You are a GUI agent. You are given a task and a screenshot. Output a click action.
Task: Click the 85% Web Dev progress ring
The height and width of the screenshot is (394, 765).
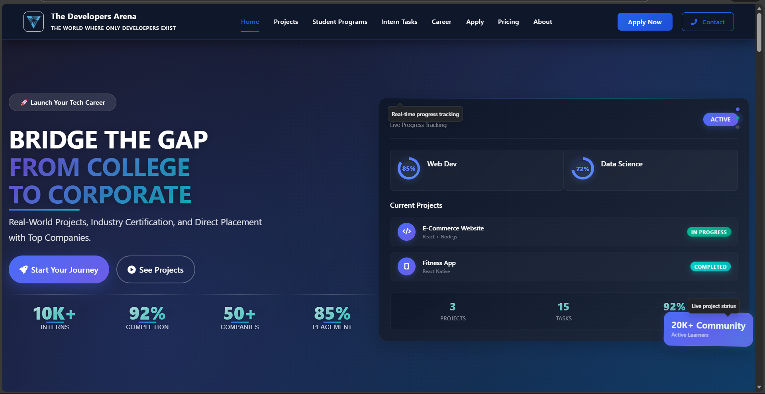pyautogui.click(x=408, y=169)
